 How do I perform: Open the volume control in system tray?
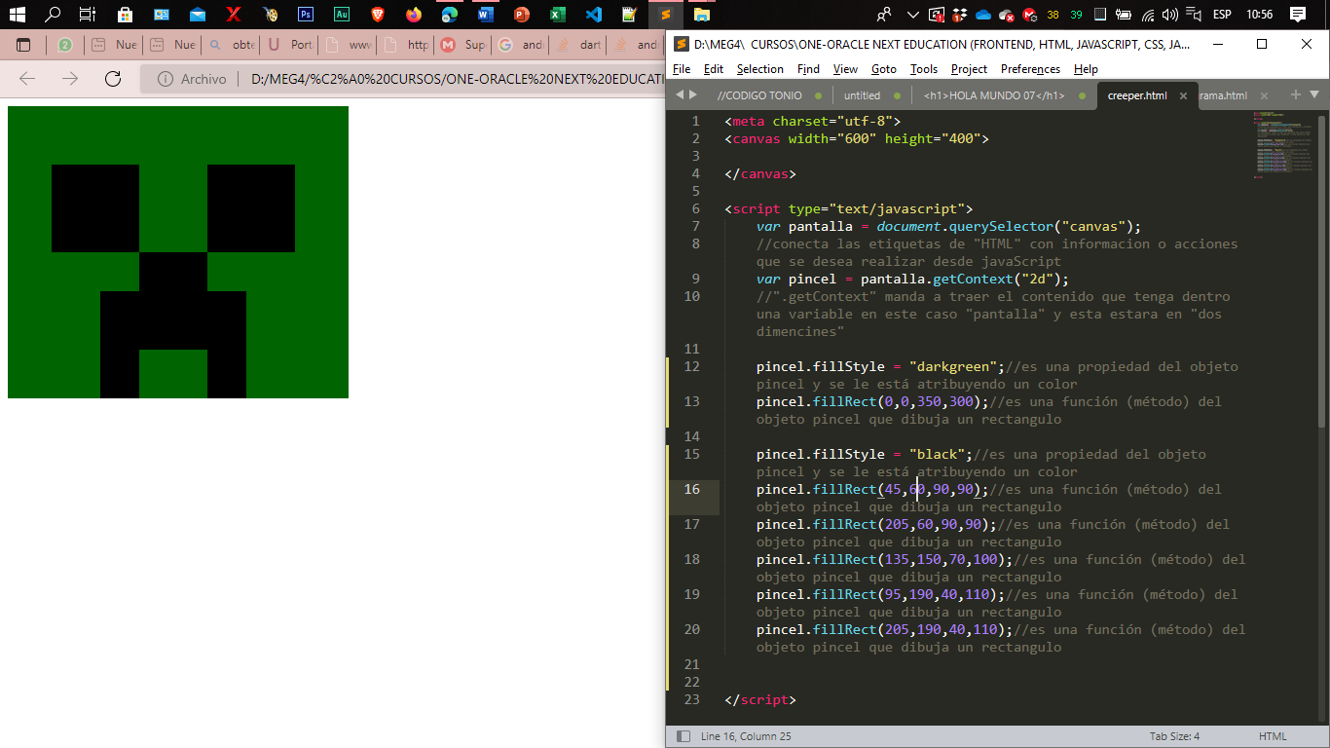[x=1169, y=15]
